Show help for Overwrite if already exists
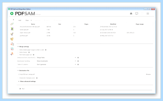This screenshot has height=101, width=163. (x=37, y=78)
